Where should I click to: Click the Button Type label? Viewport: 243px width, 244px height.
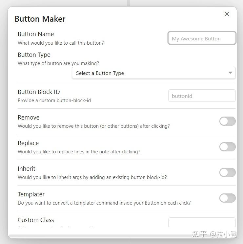tap(34, 55)
